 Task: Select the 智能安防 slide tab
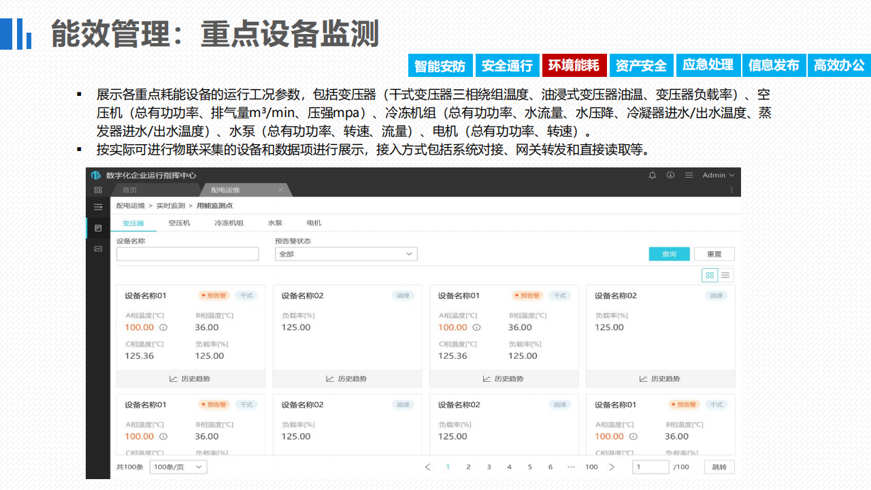(x=440, y=66)
